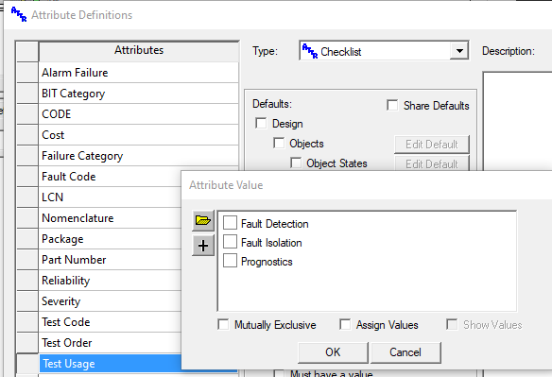Select the Reliability attribute

pos(111,281)
